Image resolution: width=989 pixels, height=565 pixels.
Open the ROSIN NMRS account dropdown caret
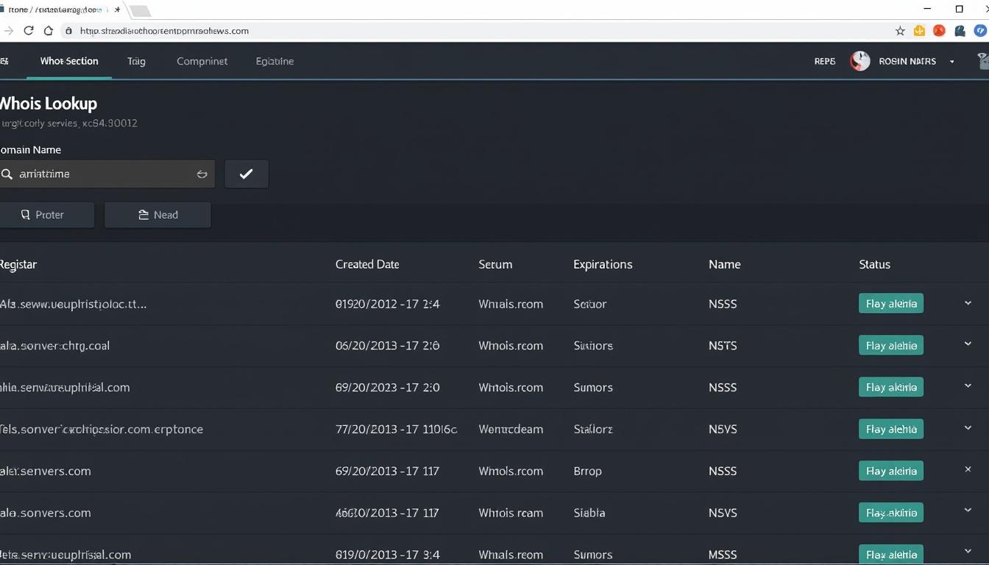point(952,62)
